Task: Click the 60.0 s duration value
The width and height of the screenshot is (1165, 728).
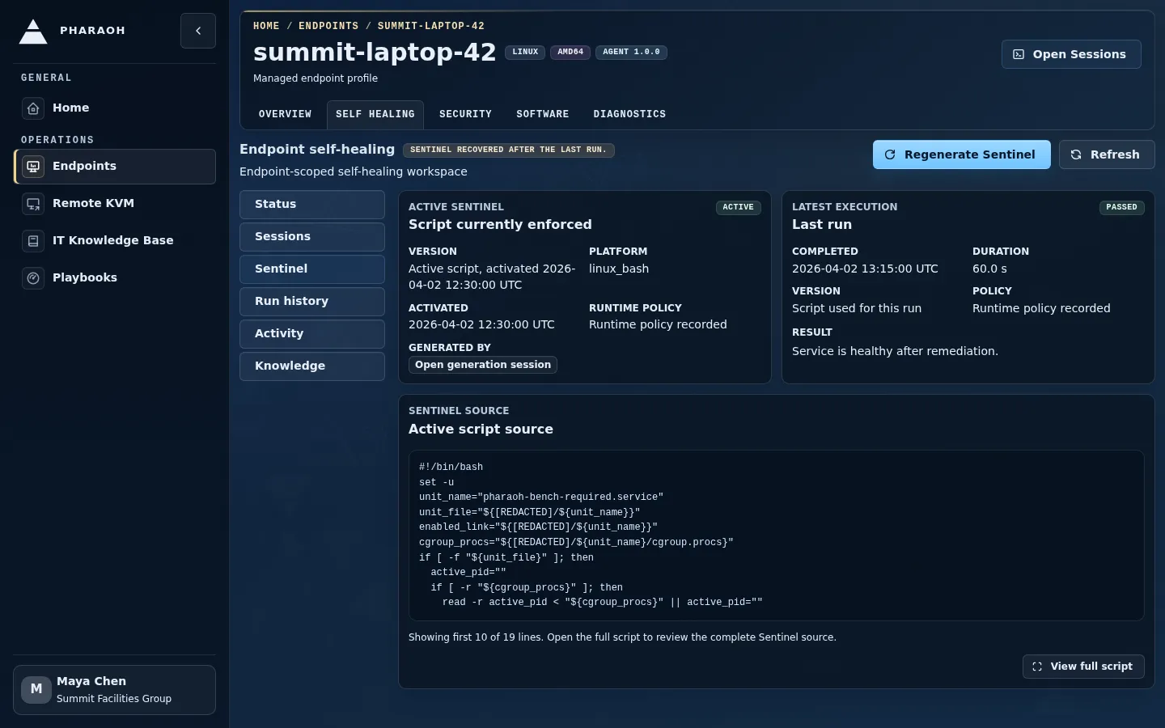Action: tap(989, 269)
